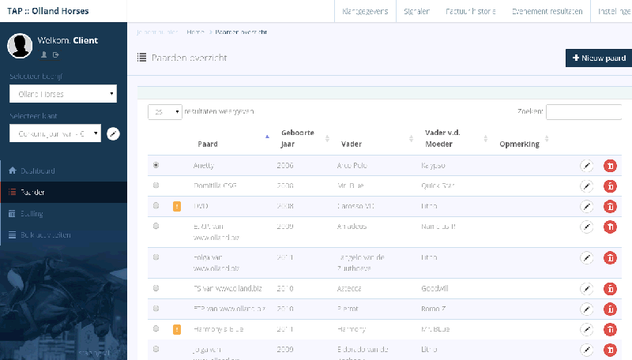632x360 pixels.
Task: Edit the Harmony's Blue row
Action: pos(586,329)
